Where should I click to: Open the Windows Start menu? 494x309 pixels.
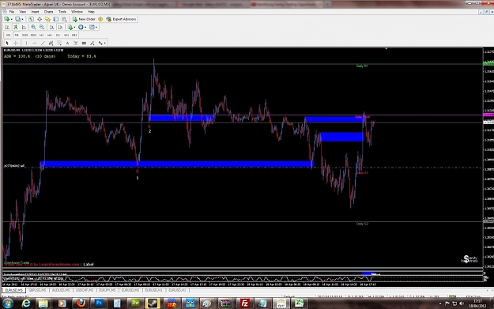click(x=8, y=303)
